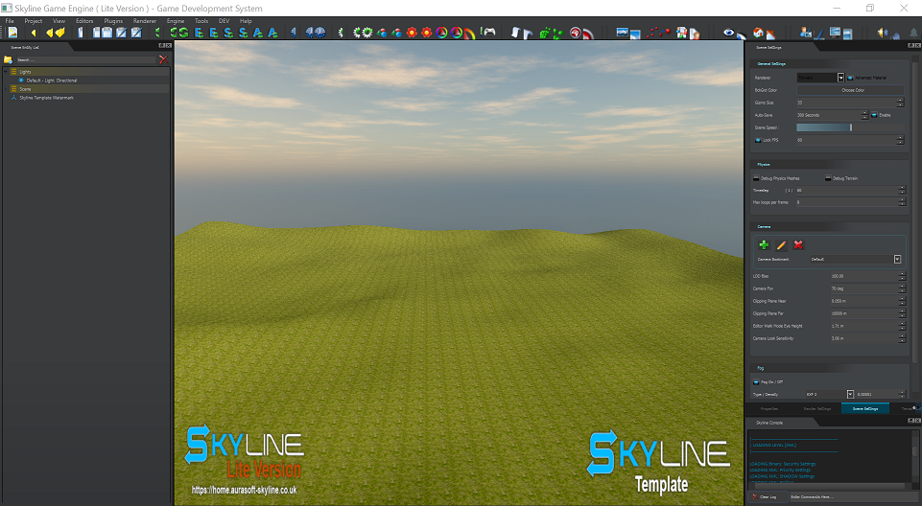This screenshot has height=506, width=922.
Task: Toggle the Fog On / Off checkbox
Action: click(x=757, y=382)
